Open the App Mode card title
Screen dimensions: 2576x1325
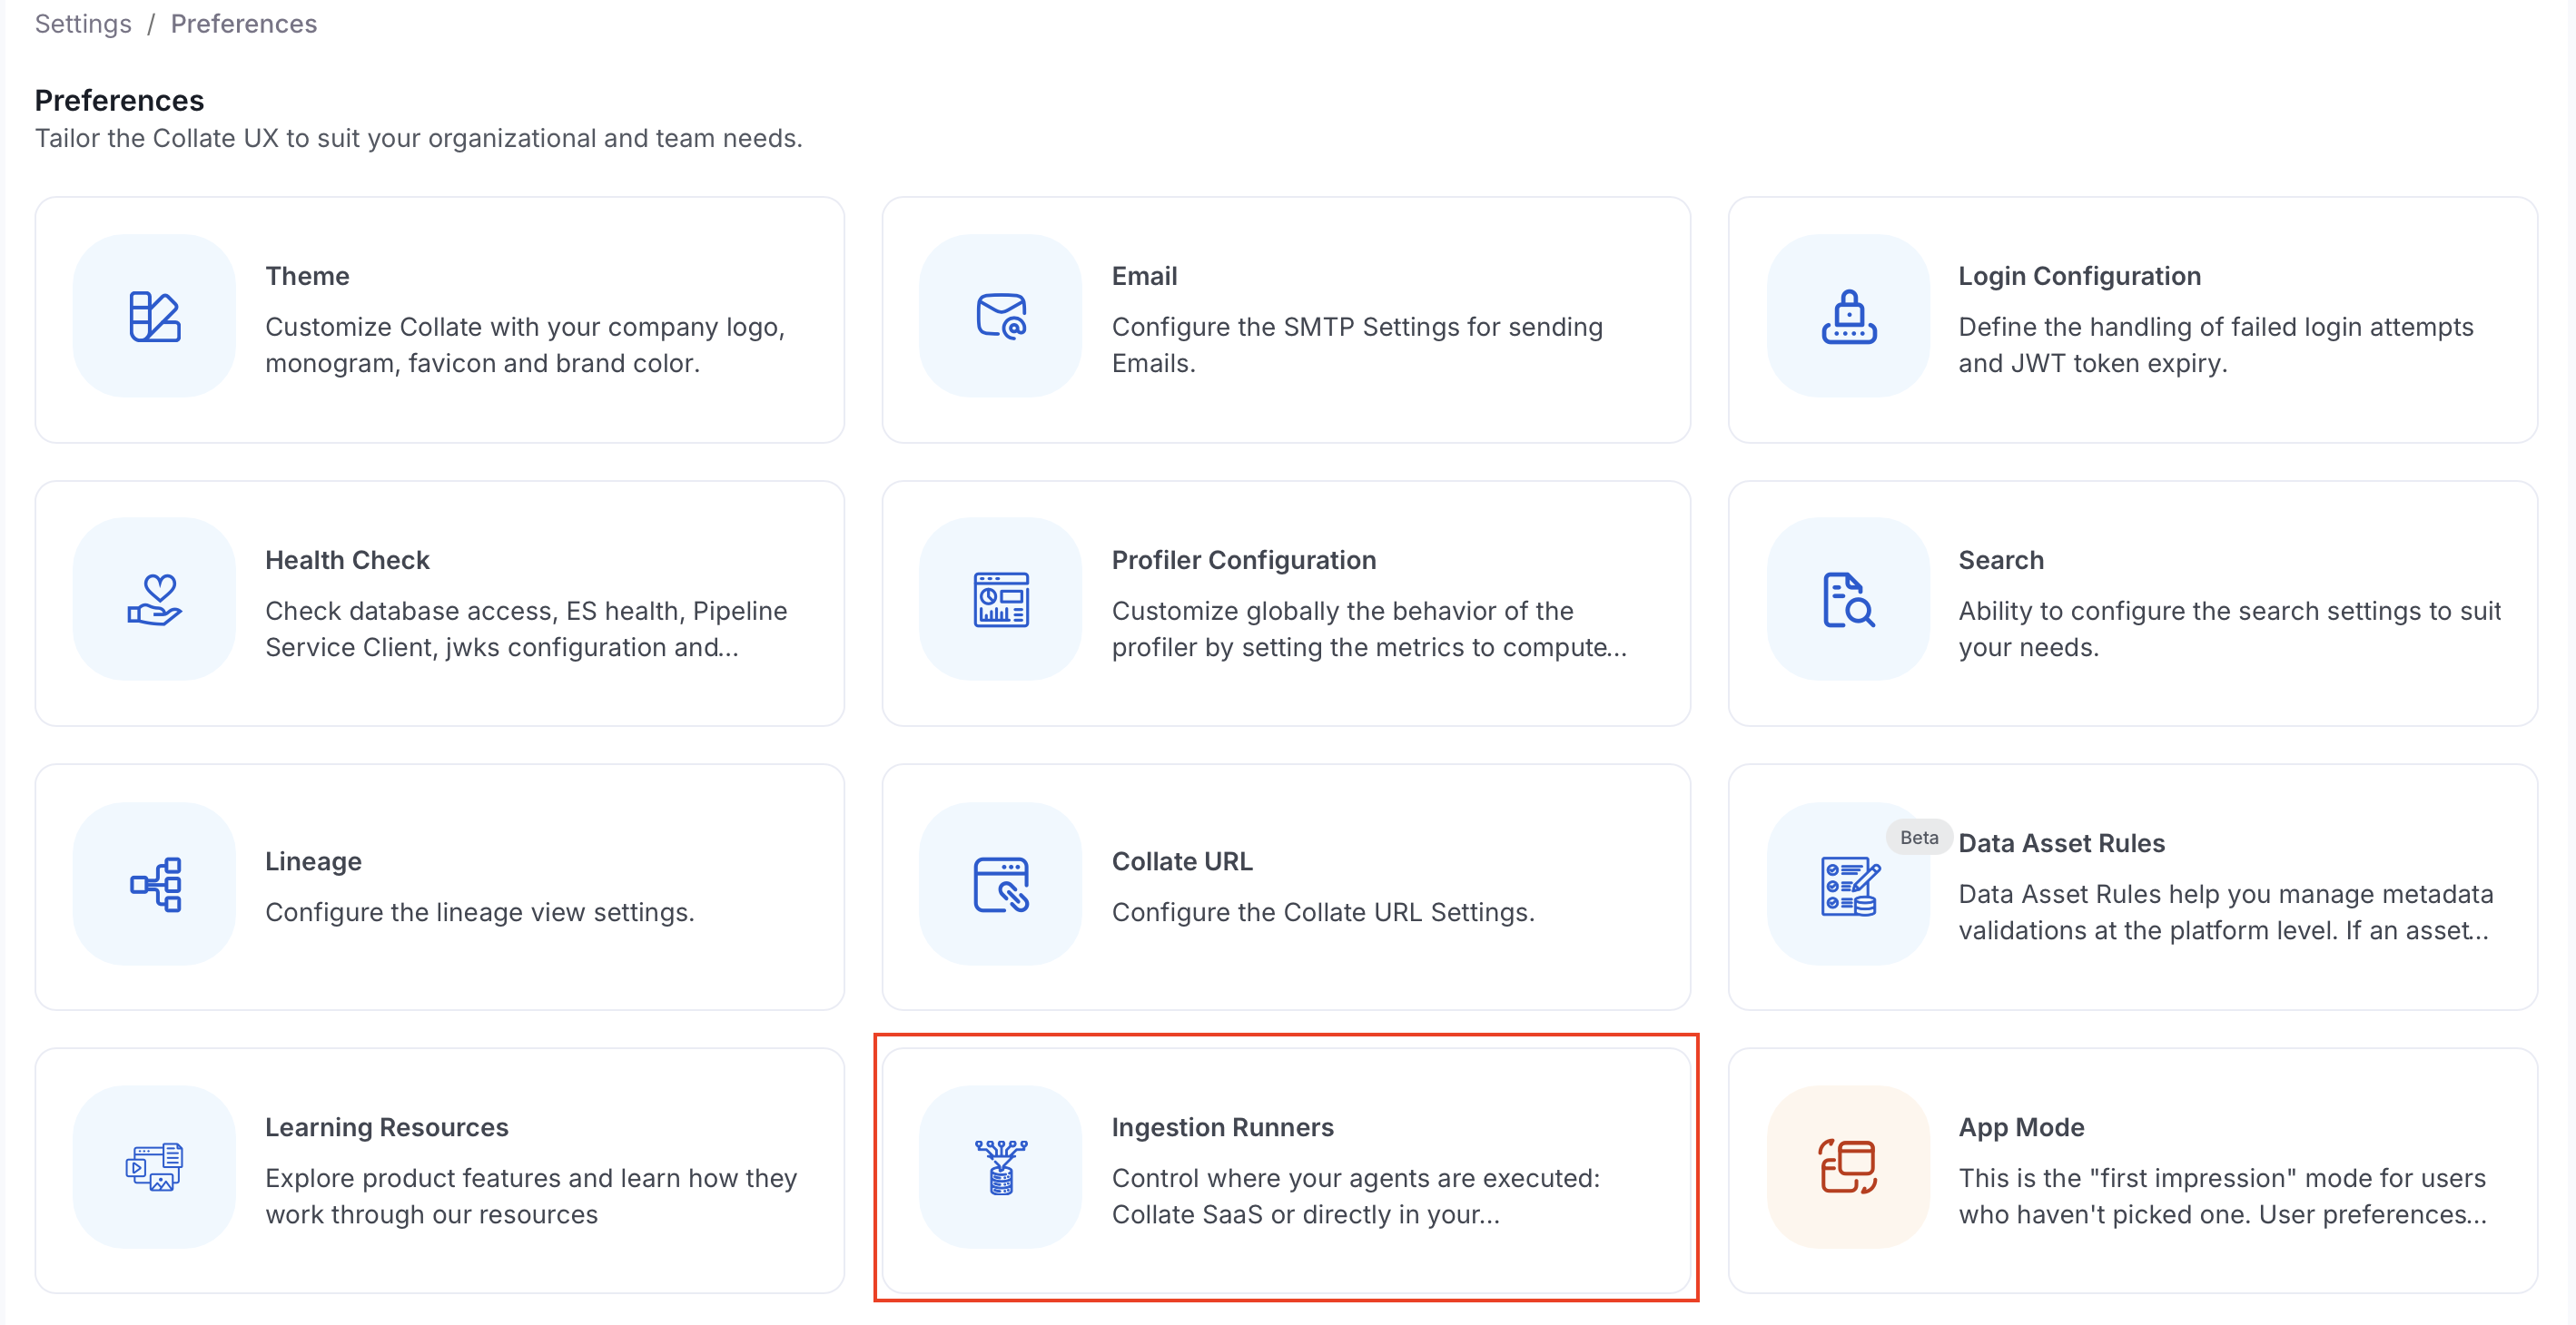2021,1127
